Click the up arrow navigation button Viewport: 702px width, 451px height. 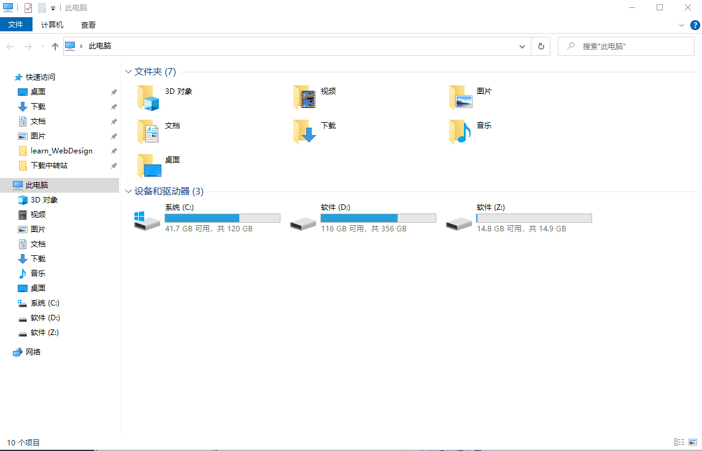coord(55,46)
